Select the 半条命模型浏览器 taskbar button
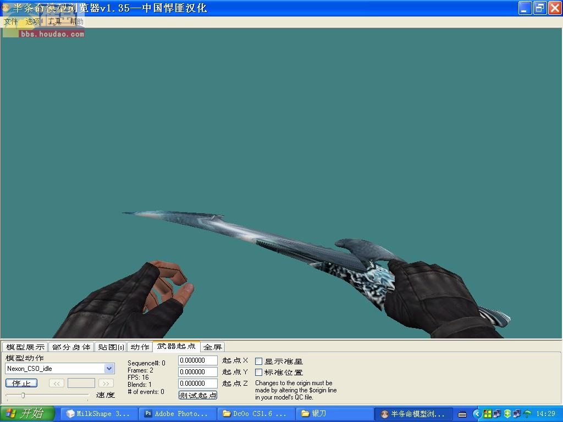Screen dimensions: 563x422 tap(413, 414)
